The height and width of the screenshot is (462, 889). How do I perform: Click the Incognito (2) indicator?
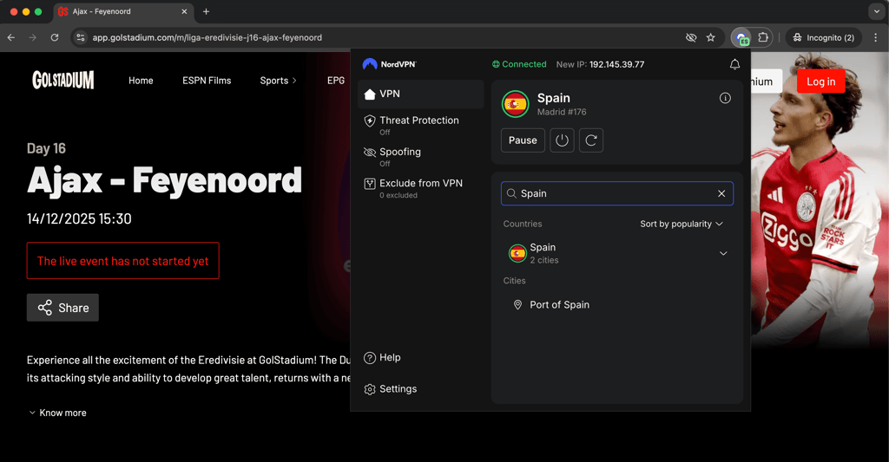tap(823, 37)
